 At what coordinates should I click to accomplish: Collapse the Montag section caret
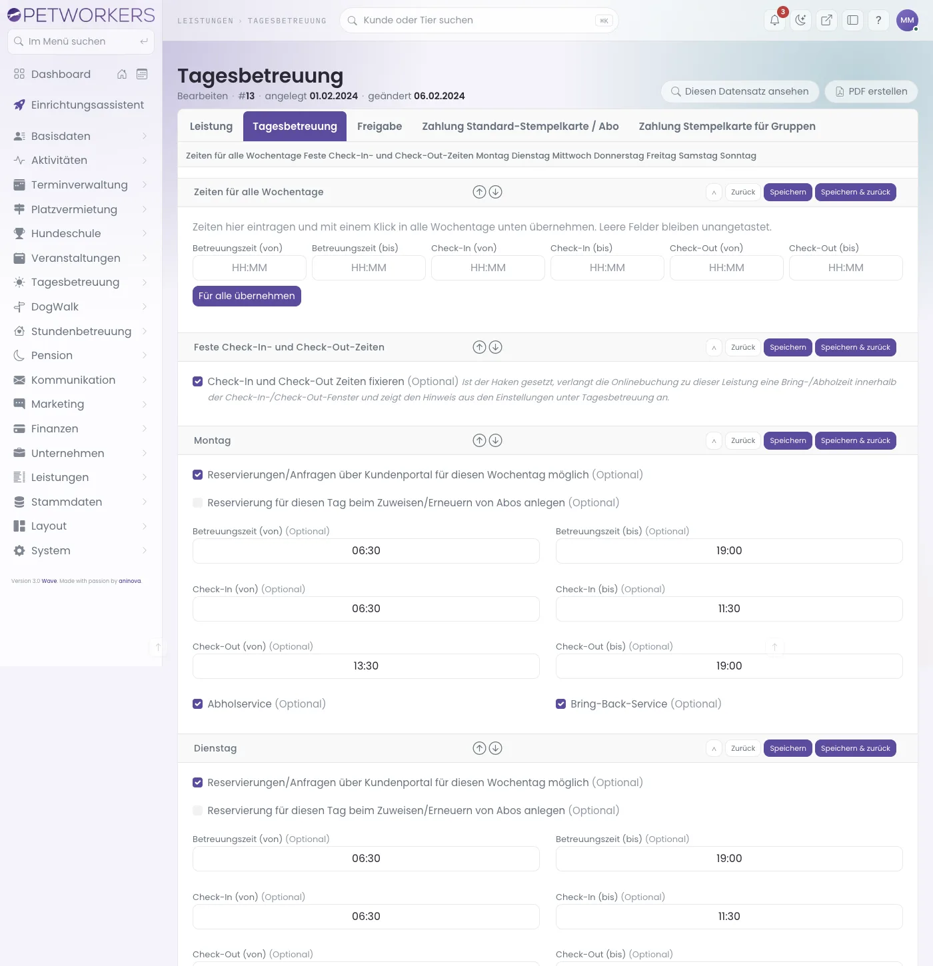click(714, 440)
